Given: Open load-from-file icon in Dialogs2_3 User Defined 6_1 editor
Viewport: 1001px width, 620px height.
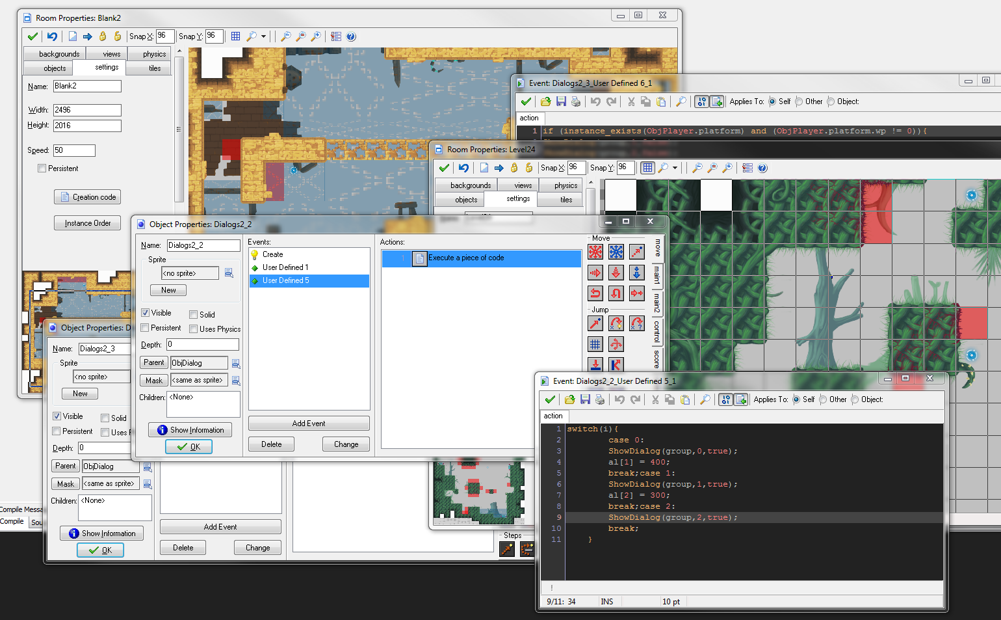Looking at the screenshot, I should pyautogui.click(x=546, y=101).
